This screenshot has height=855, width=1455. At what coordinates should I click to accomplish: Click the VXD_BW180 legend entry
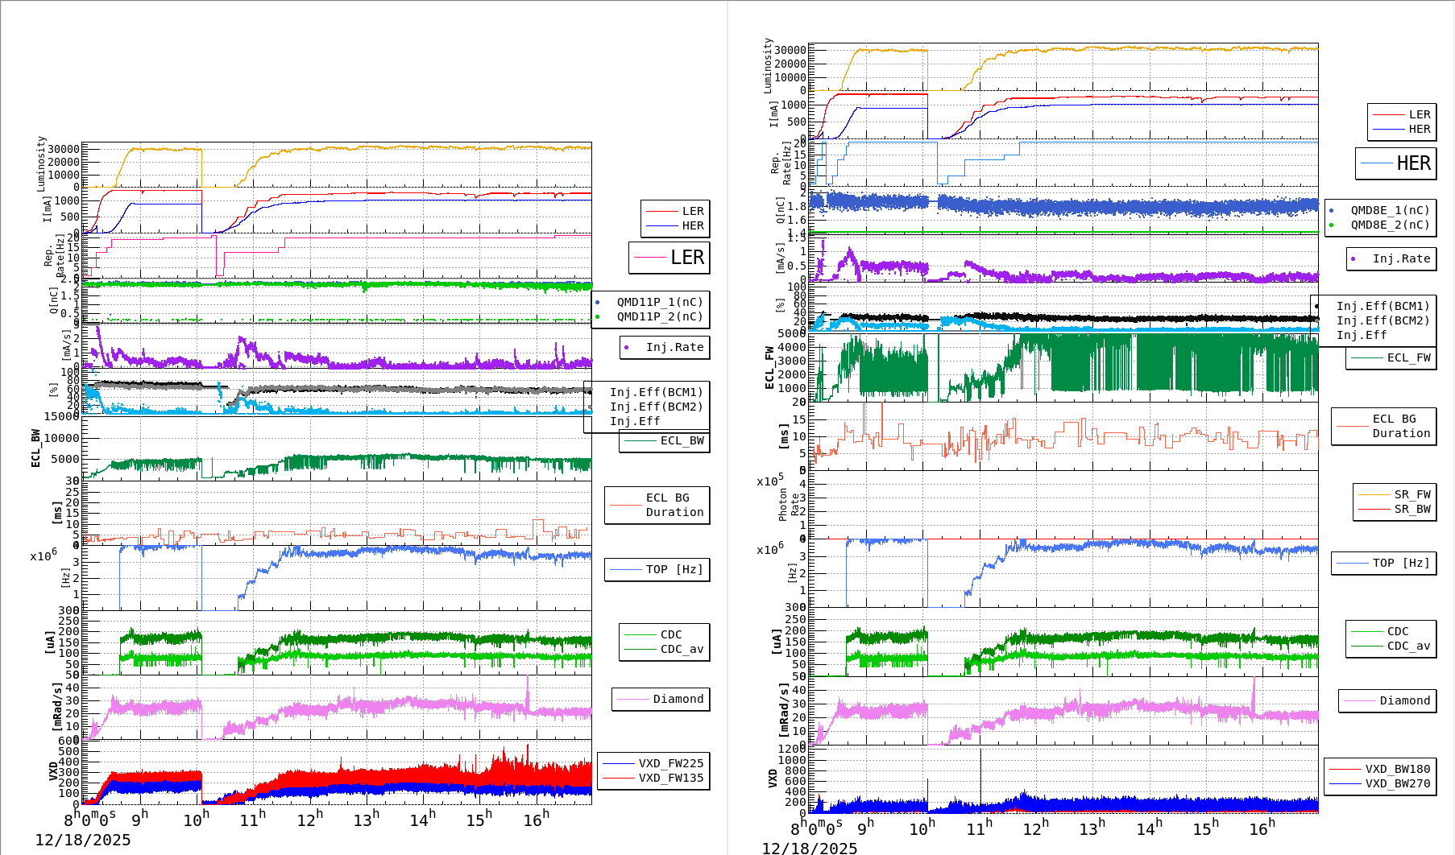click(1396, 769)
